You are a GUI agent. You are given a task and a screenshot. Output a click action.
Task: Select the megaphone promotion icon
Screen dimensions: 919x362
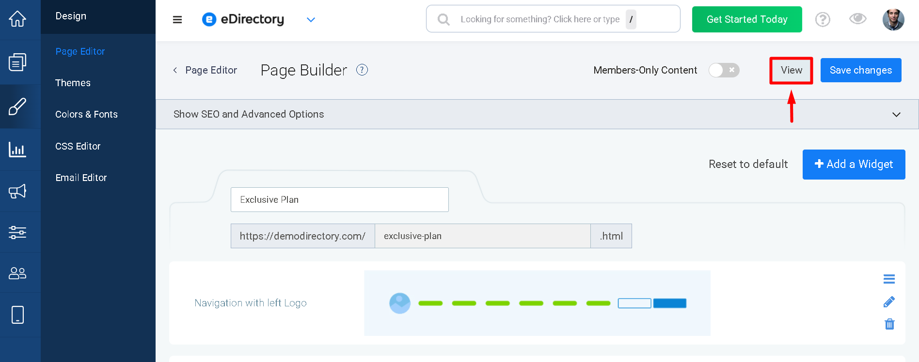(x=17, y=191)
